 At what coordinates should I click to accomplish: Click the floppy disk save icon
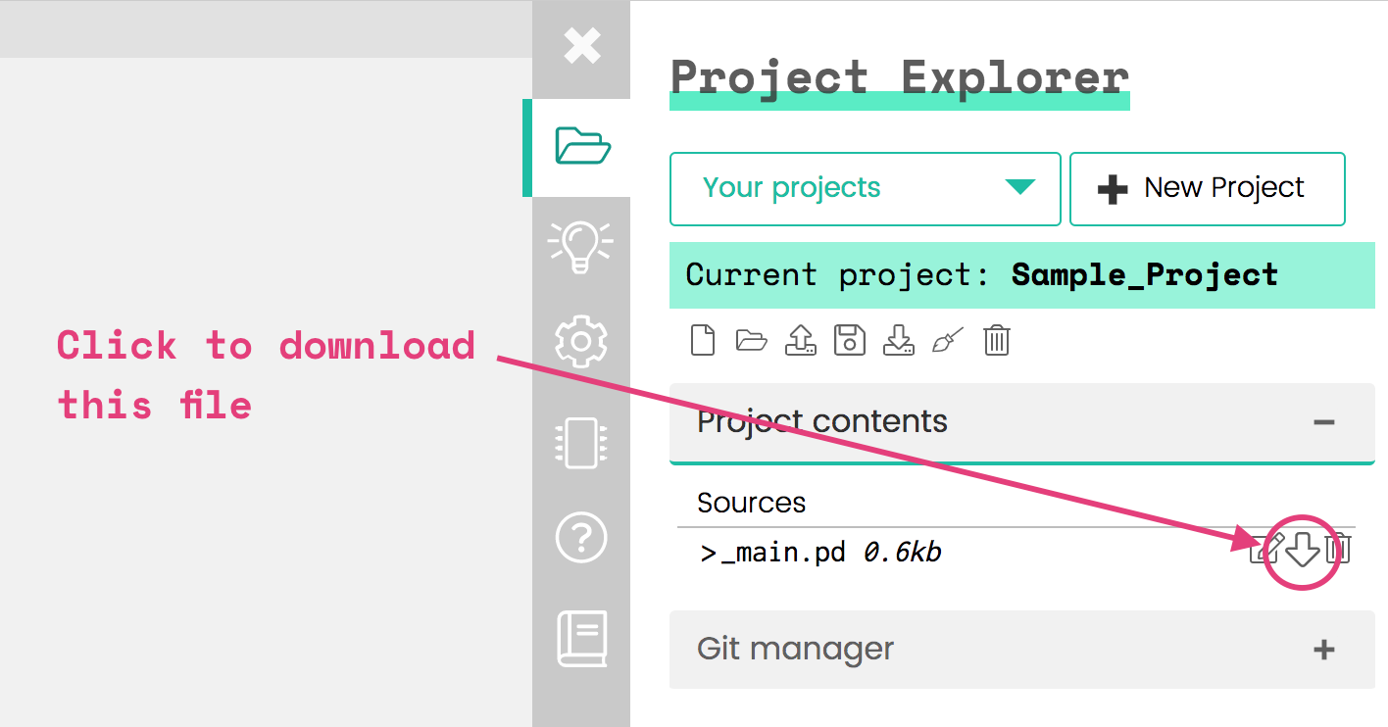[850, 340]
